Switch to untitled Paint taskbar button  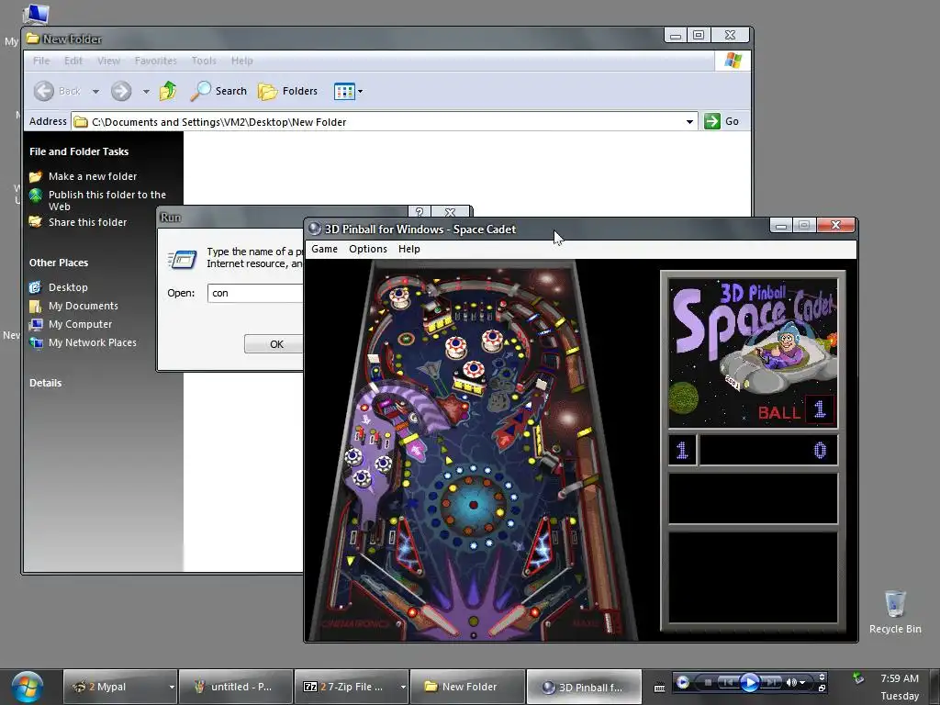pos(236,687)
